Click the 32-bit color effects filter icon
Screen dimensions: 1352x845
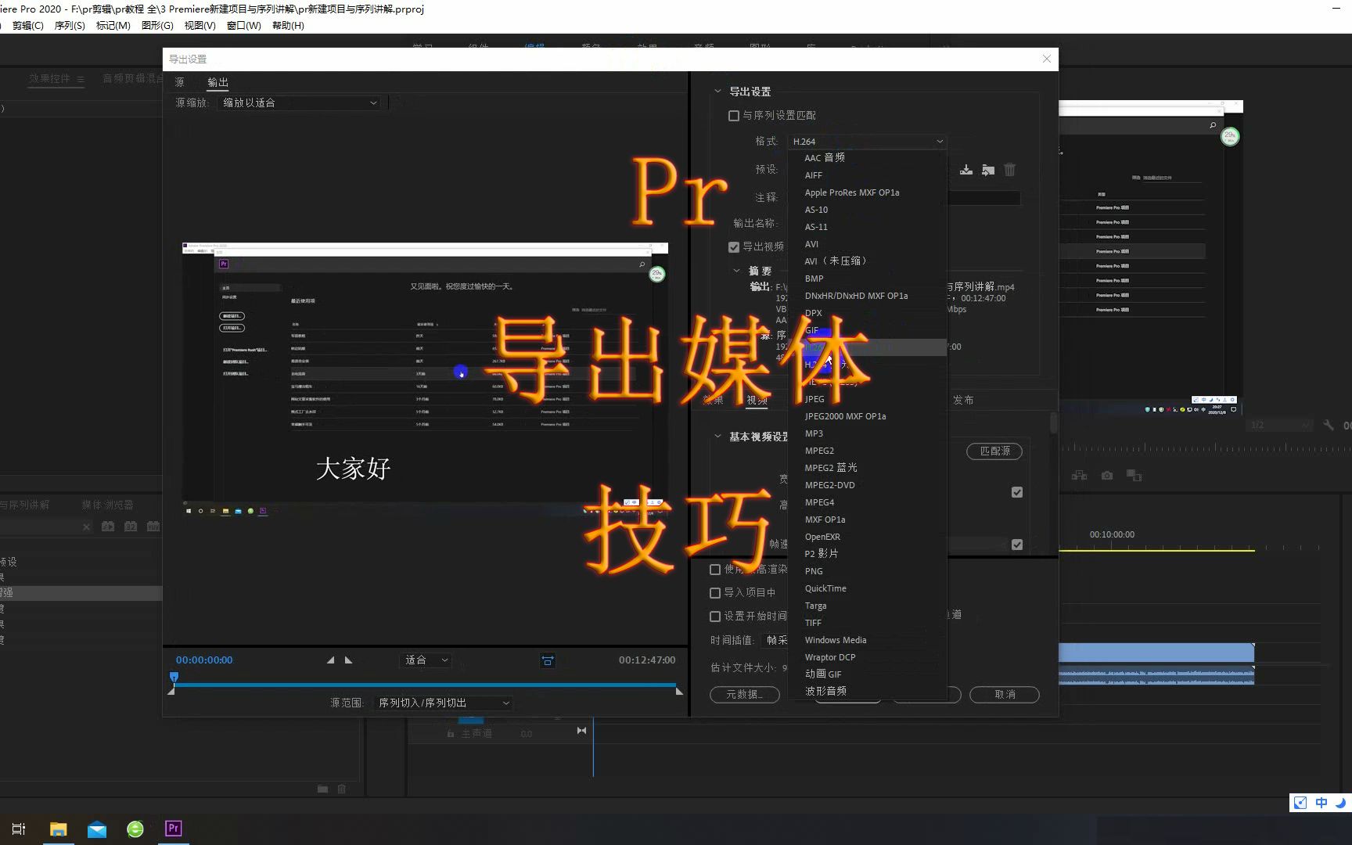(x=131, y=527)
